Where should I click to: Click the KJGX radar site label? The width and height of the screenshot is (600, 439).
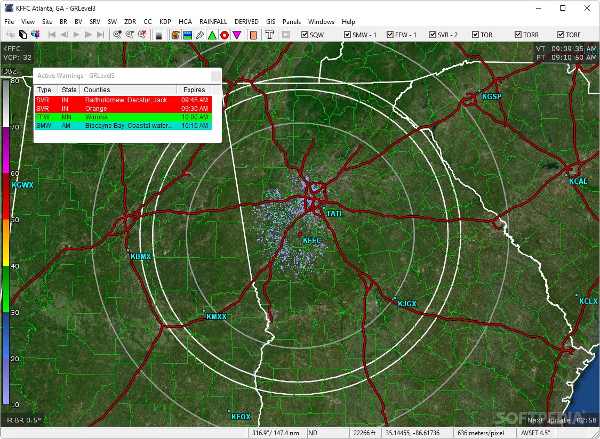coord(407,304)
